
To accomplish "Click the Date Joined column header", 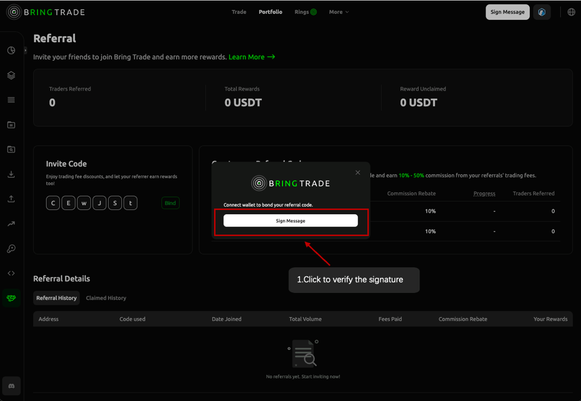I will tap(226, 319).
